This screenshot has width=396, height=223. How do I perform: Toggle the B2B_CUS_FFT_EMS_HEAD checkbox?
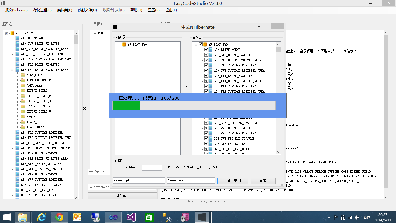(x=206, y=149)
